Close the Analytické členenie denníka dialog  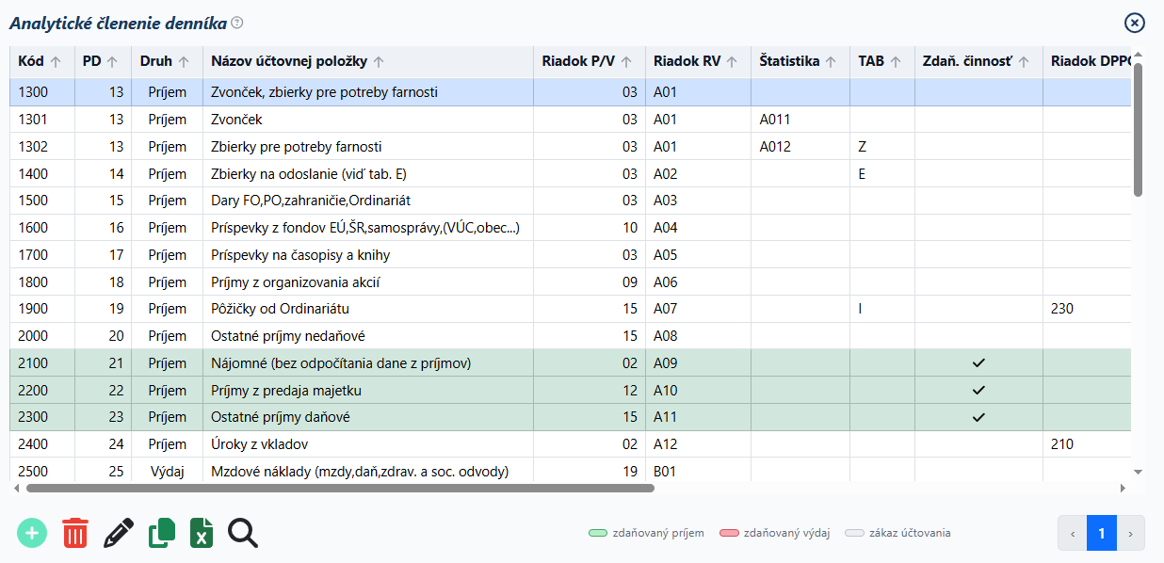(1135, 24)
